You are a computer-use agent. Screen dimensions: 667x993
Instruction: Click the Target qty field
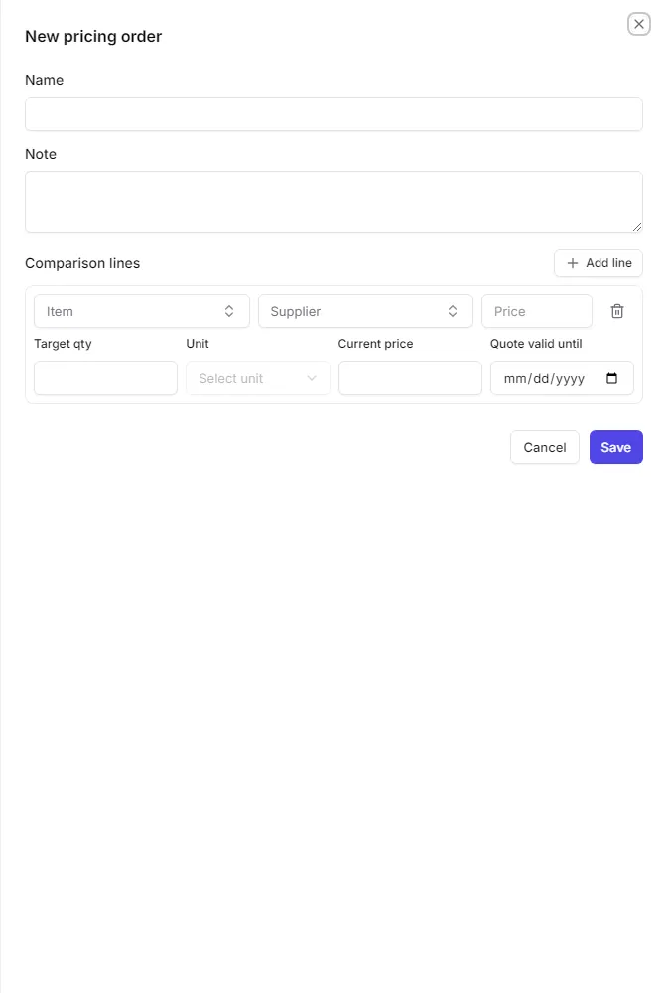pos(105,378)
